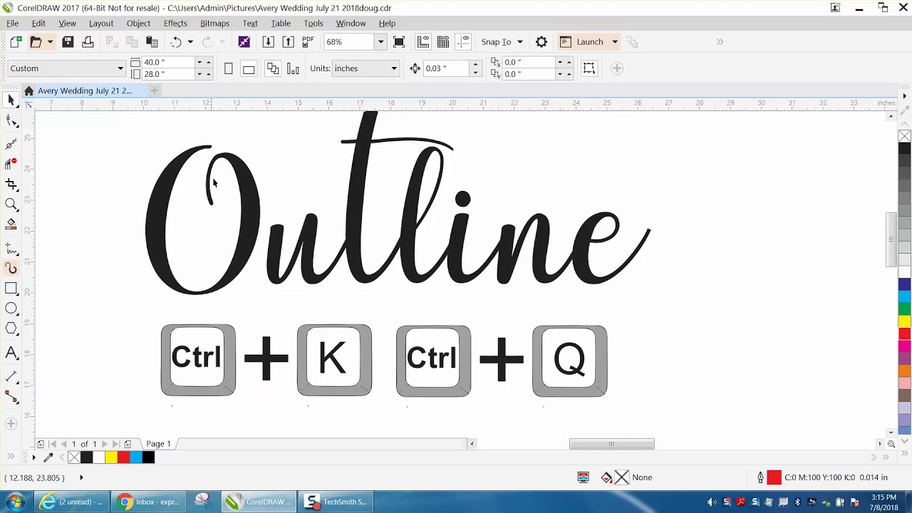Click the Launch button
Viewport: 912px width, 513px height.
(582, 42)
